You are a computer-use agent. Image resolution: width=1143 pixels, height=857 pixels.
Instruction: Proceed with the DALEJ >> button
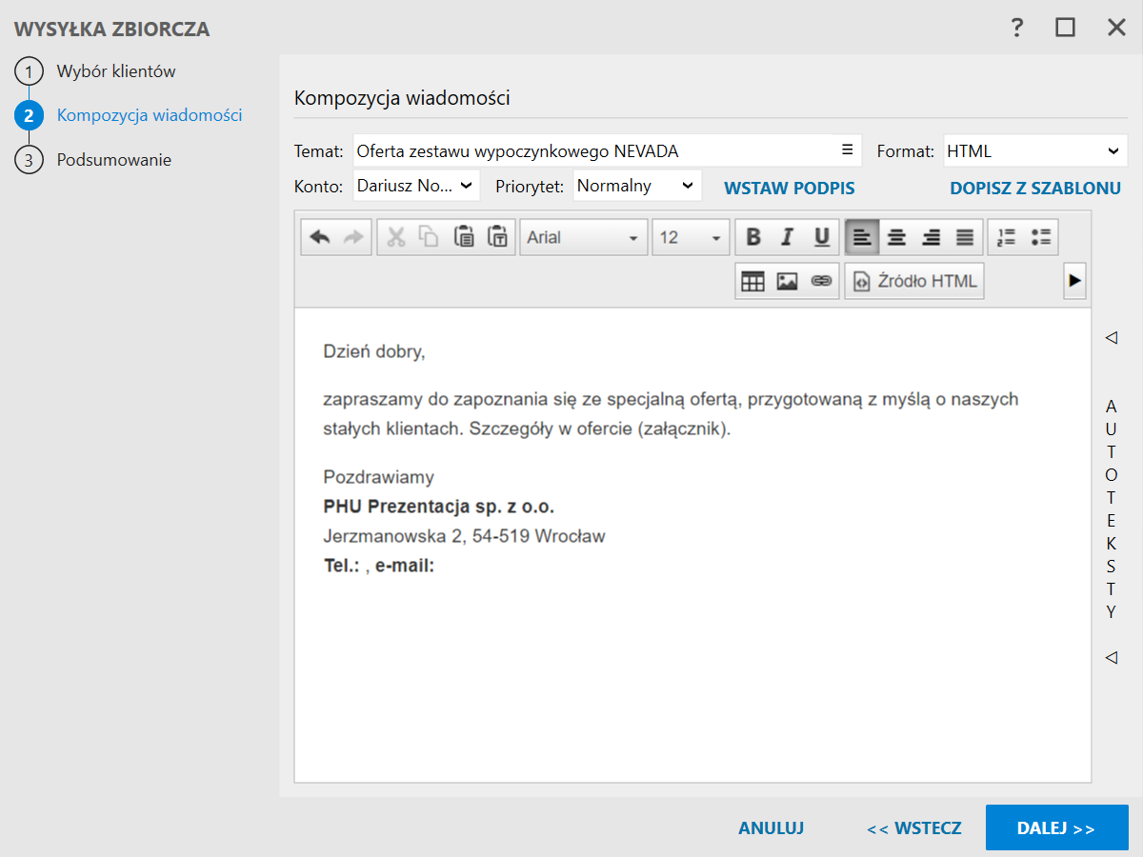pyautogui.click(x=1057, y=827)
